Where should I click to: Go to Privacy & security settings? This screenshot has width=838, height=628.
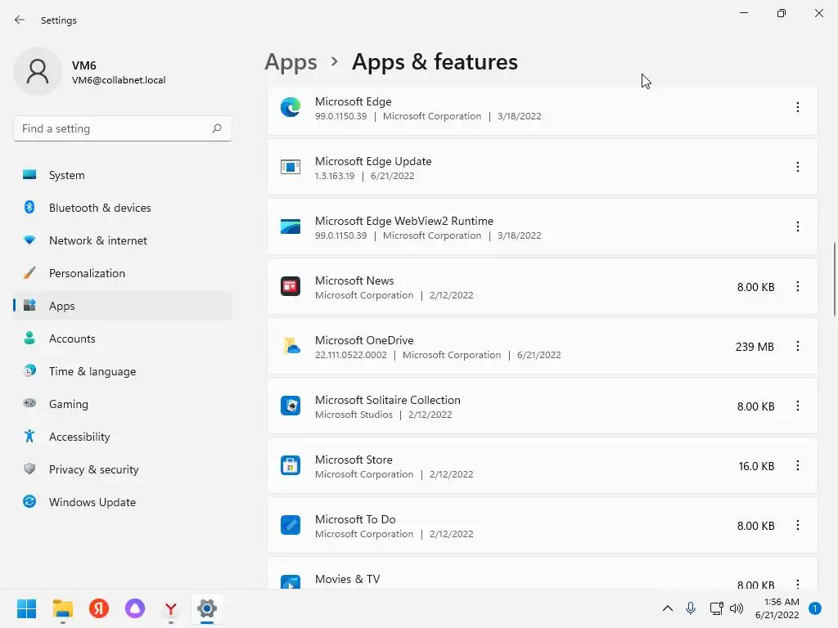pos(93,469)
